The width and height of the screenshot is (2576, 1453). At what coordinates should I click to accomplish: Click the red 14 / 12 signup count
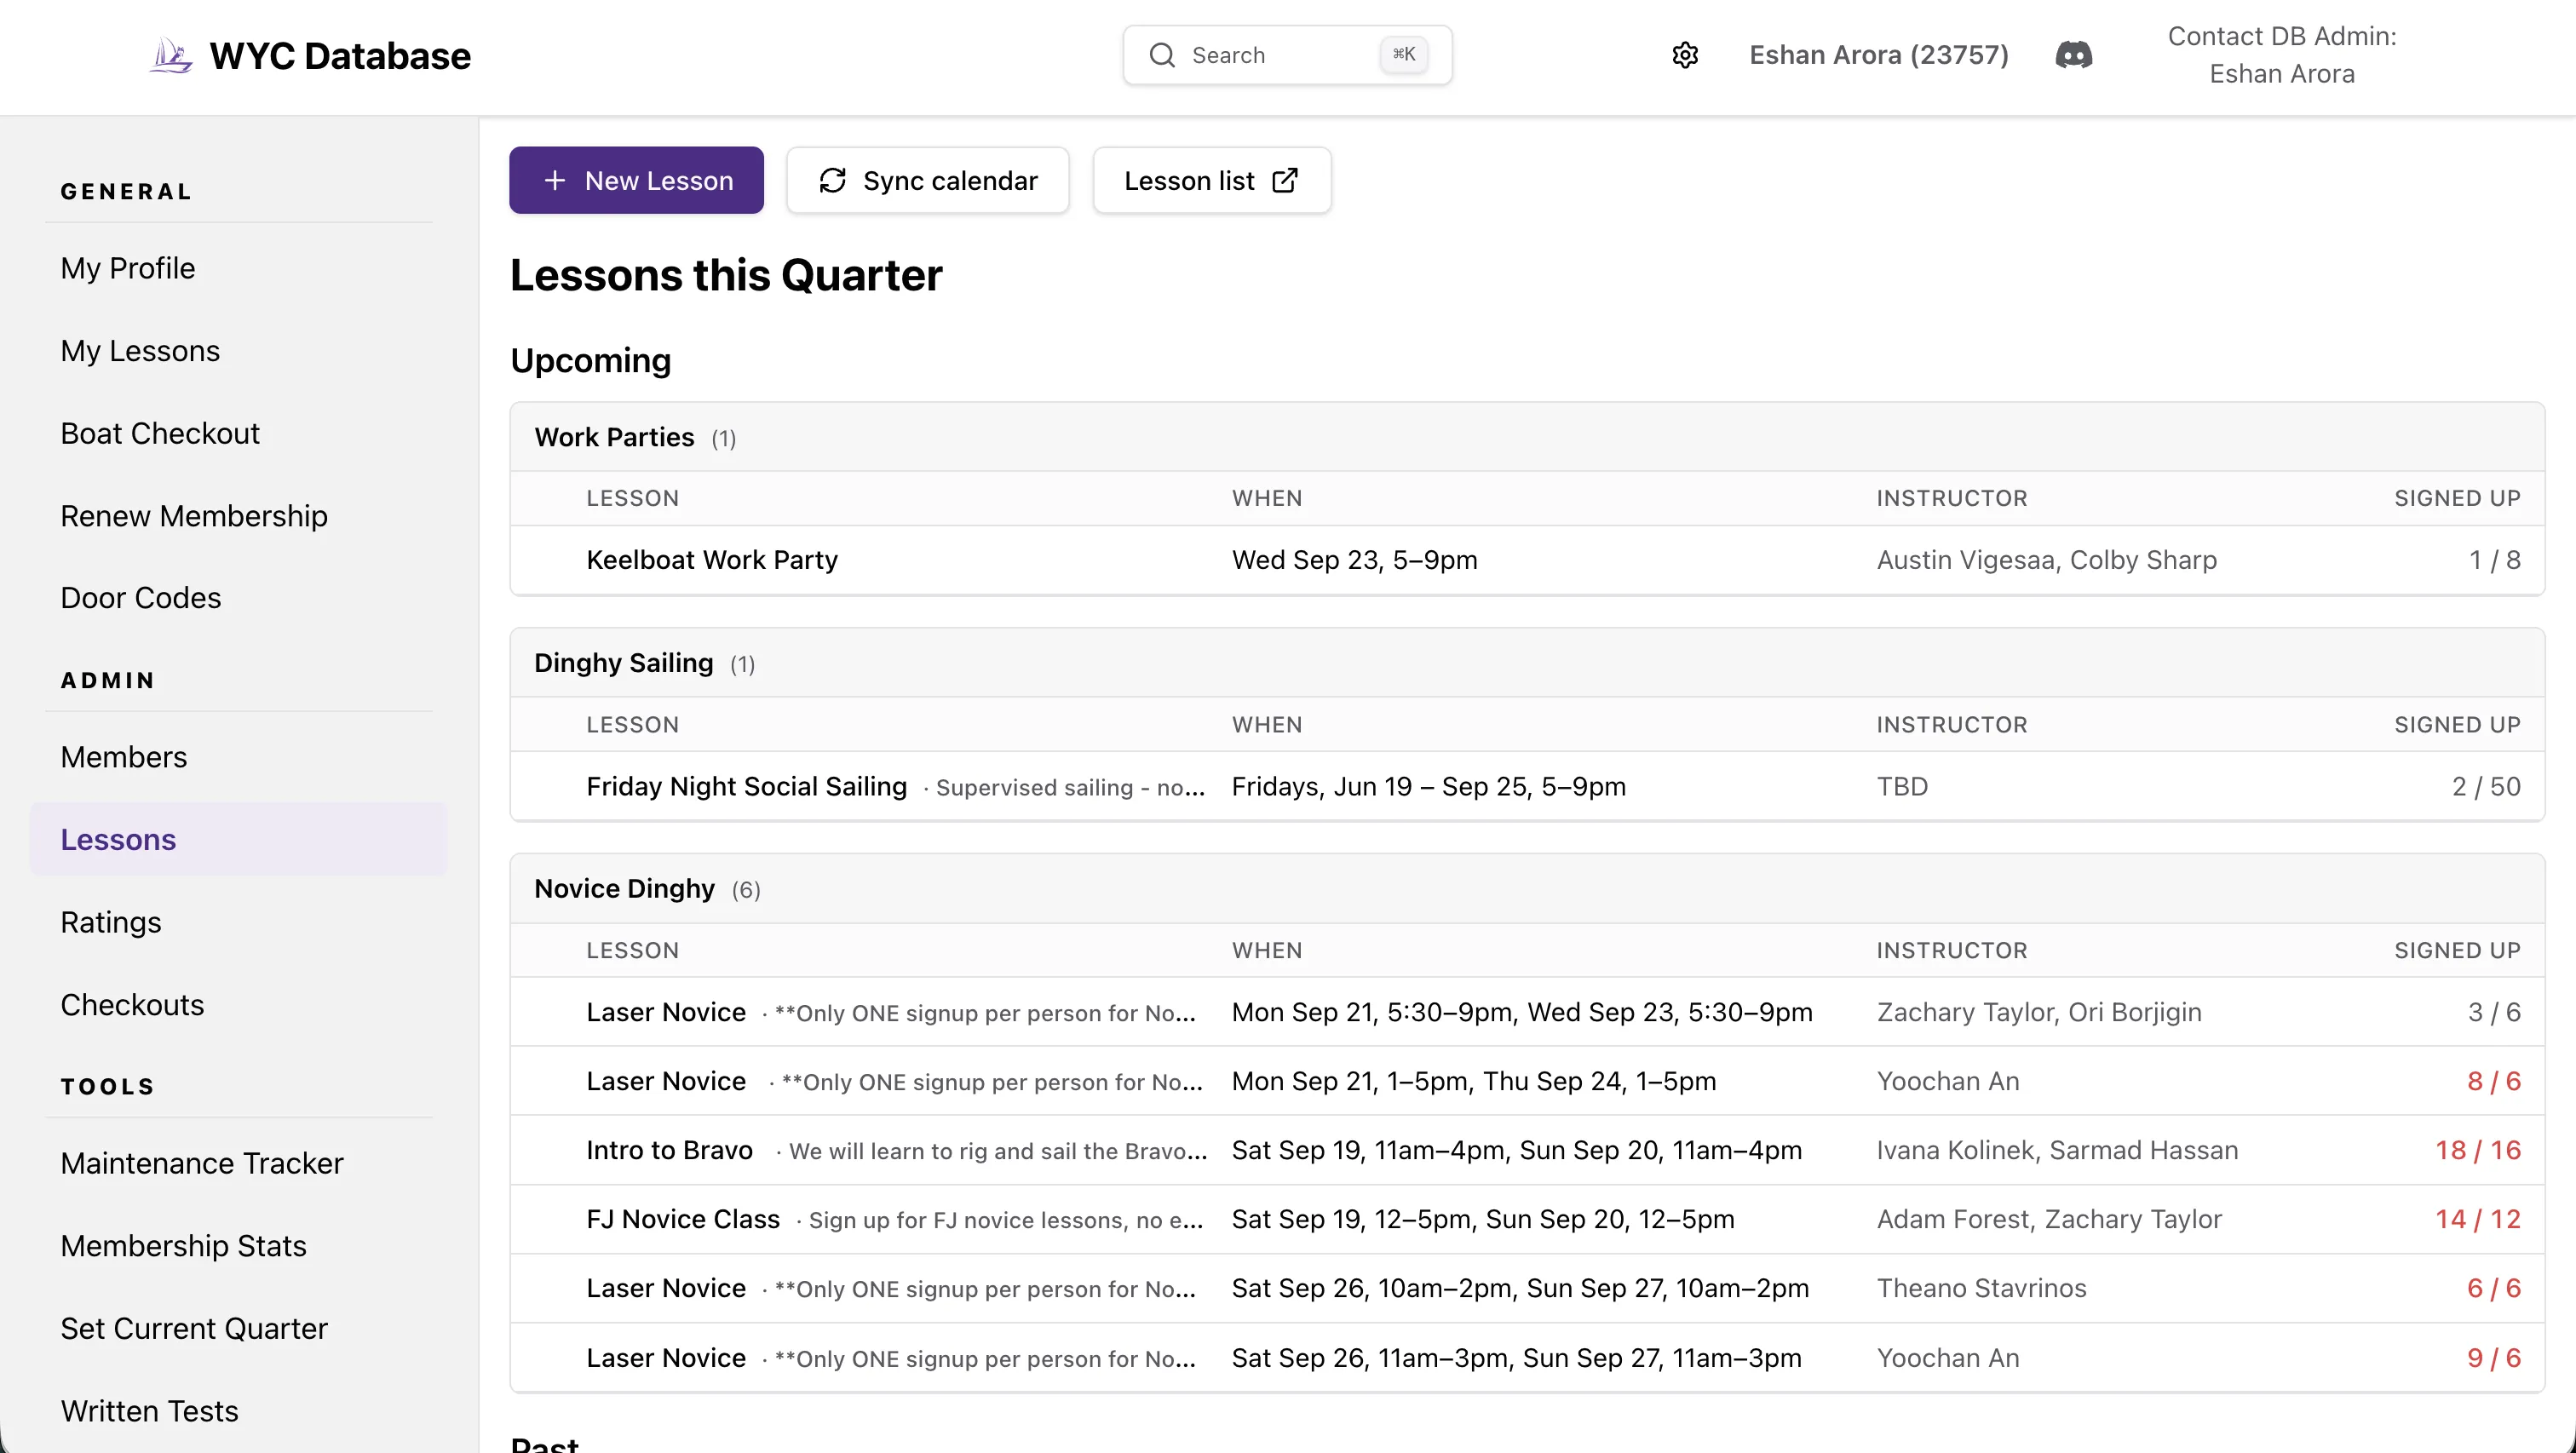2478,1219
